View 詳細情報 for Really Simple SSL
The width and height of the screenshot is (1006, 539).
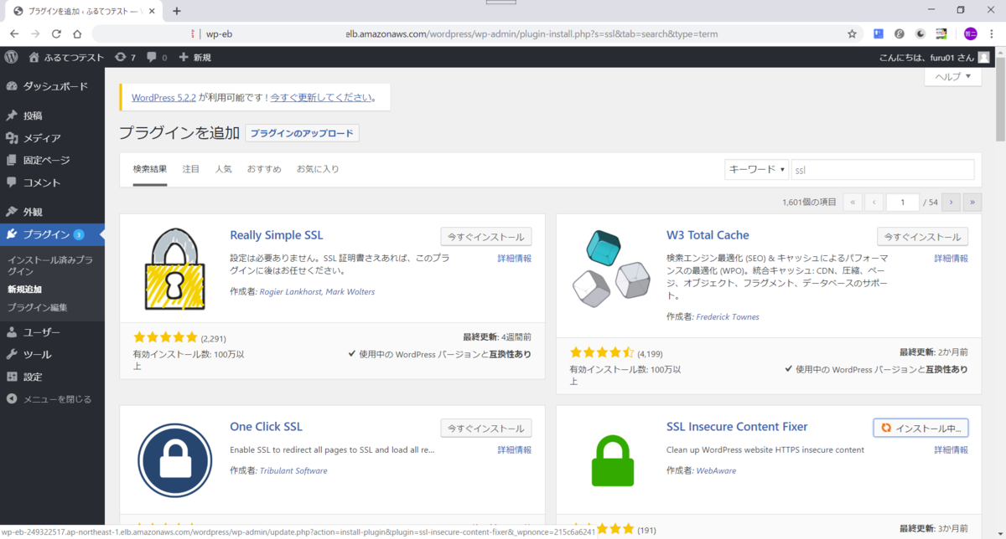pyautogui.click(x=514, y=259)
